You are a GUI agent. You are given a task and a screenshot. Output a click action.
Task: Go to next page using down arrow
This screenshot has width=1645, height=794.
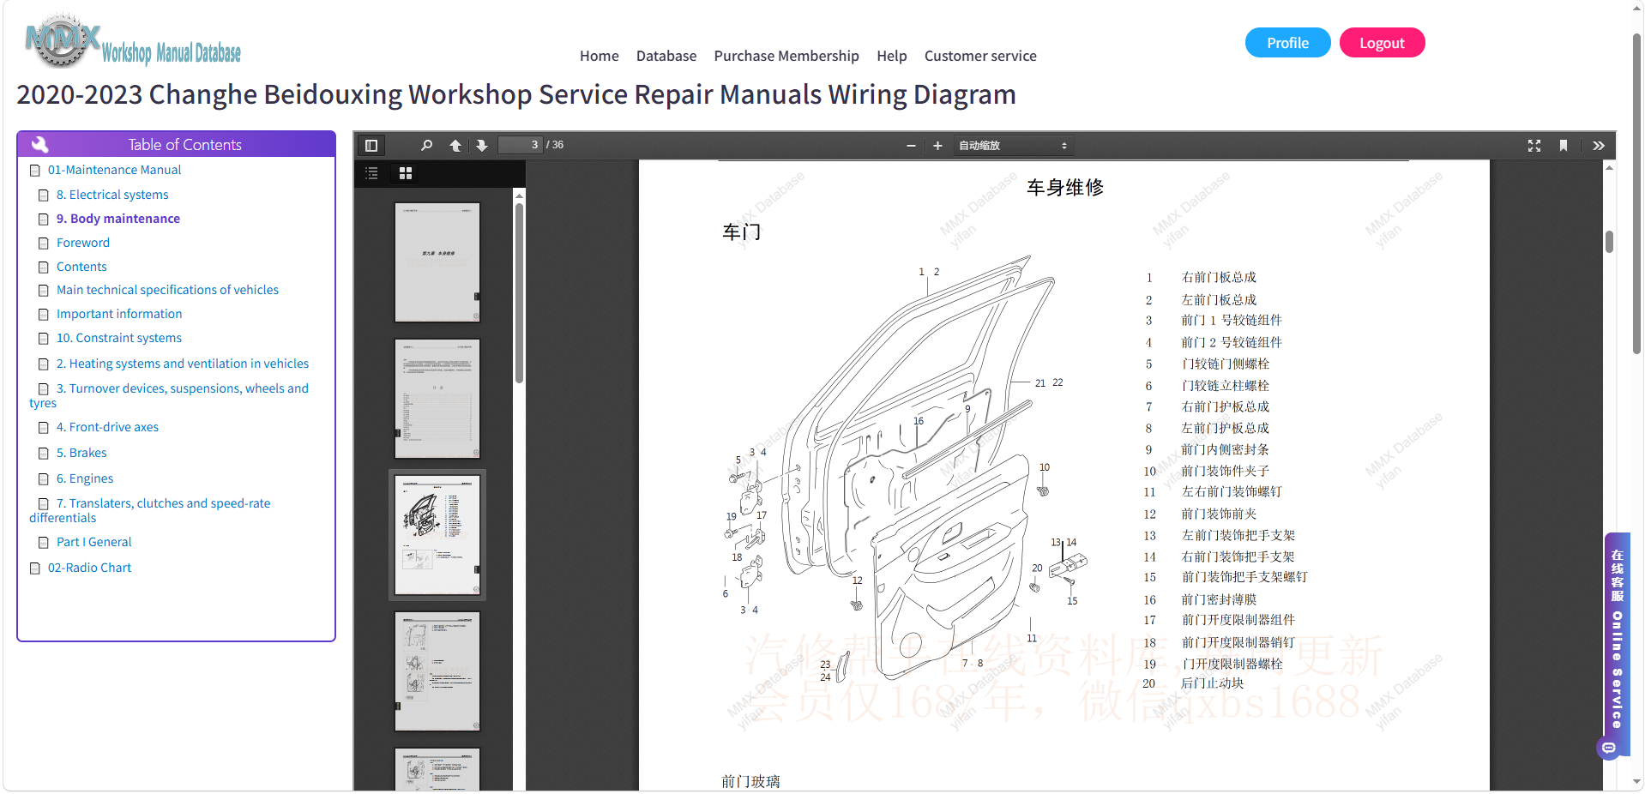[482, 146]
